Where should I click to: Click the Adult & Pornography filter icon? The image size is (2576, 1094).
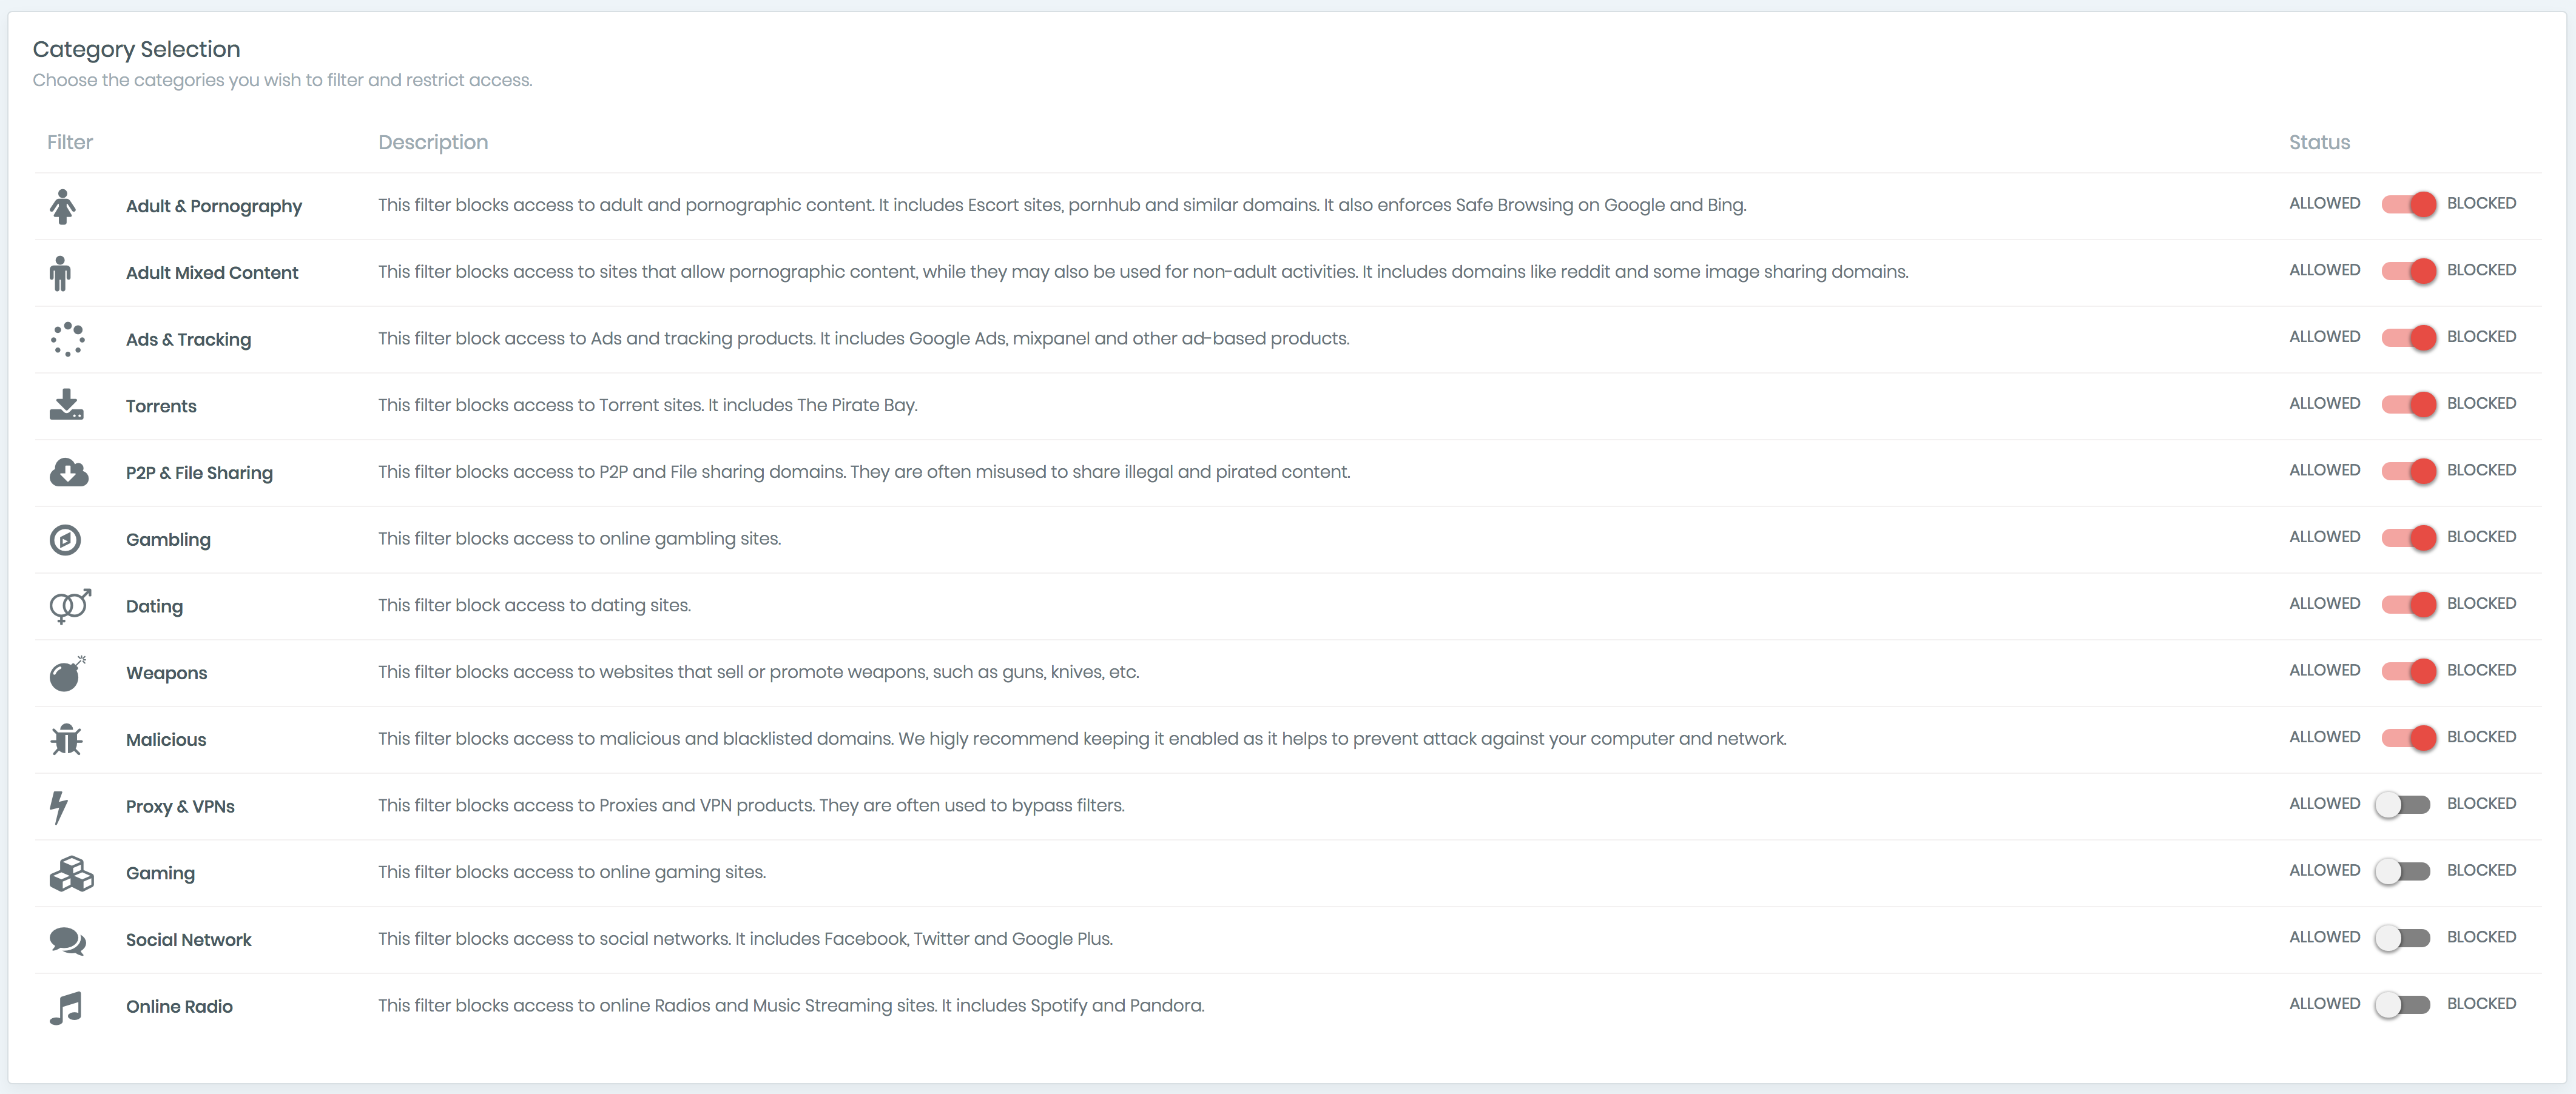[63, 207]
